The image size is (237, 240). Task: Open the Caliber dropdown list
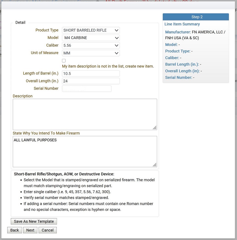(x=91, y=46)
